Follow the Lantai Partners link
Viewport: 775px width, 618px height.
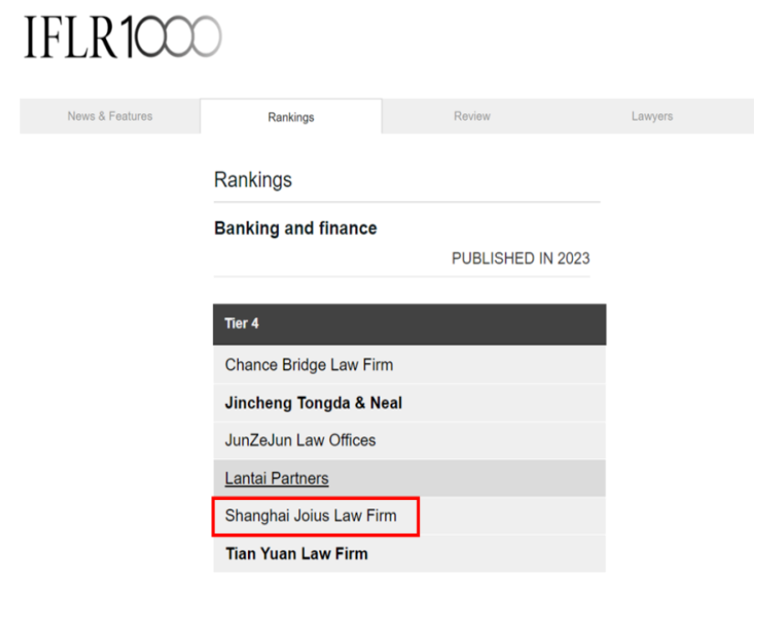(x=276, y=478)
